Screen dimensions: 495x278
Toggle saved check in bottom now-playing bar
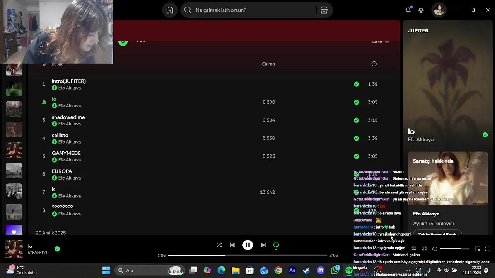pyautogui.click(x=57, y=249)
